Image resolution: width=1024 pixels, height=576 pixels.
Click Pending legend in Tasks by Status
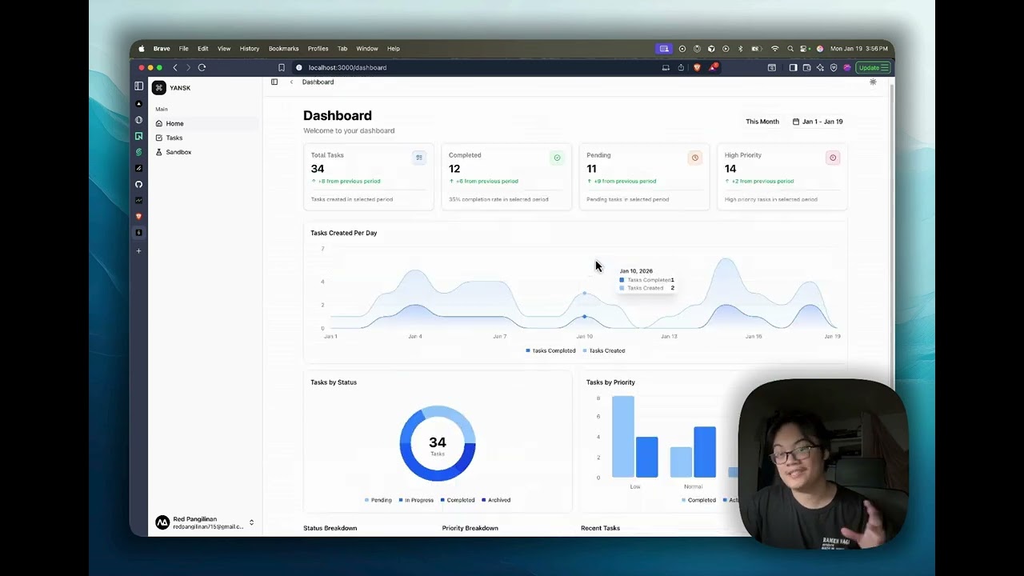(x=378, y=500)
